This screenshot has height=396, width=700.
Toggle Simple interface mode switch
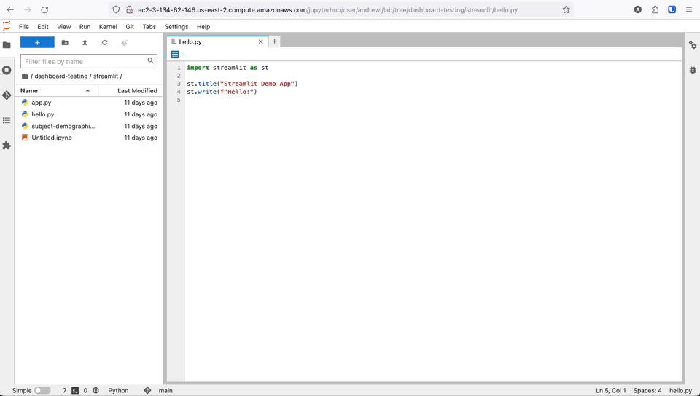tap(42, 390)
